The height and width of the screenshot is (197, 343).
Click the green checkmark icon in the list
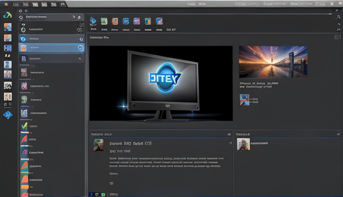[25, 127]
